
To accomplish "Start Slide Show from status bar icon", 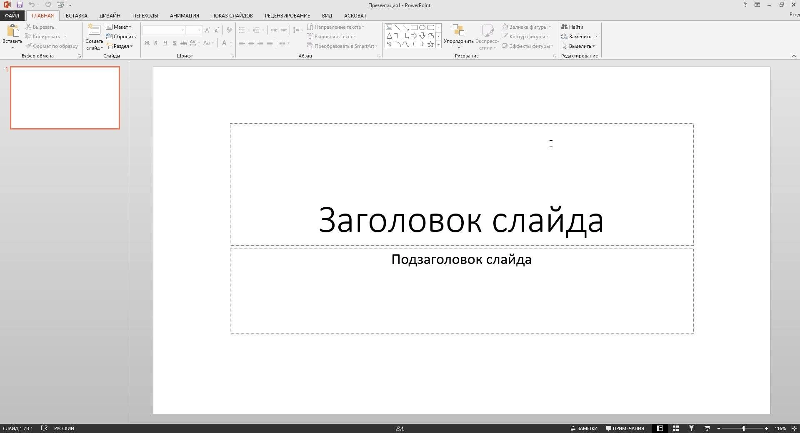I will point(707,428).
